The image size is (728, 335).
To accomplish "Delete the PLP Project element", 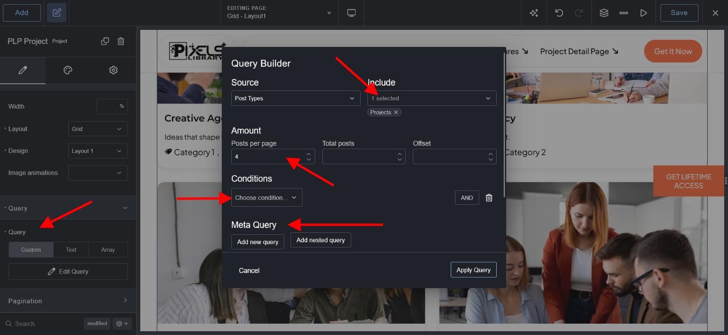I will point(121,41).
